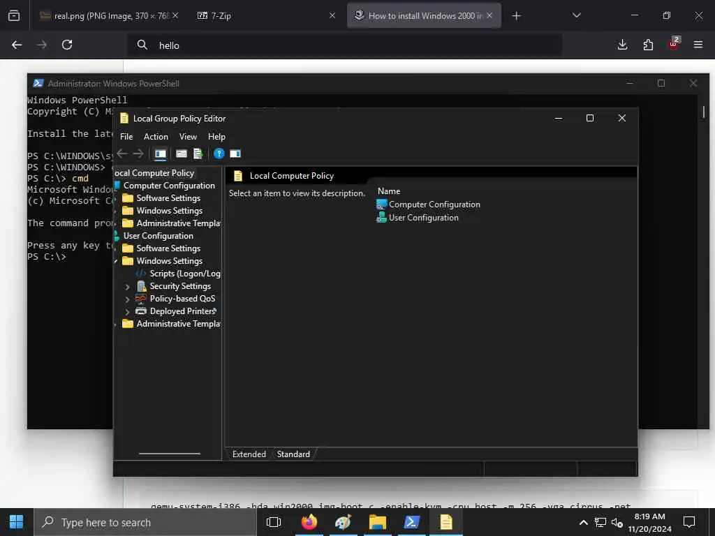The height and width of the screenshot is (536, 715).
Task: Select Windows Settings under User Configuration tree node
Action: tap(169, 261)
